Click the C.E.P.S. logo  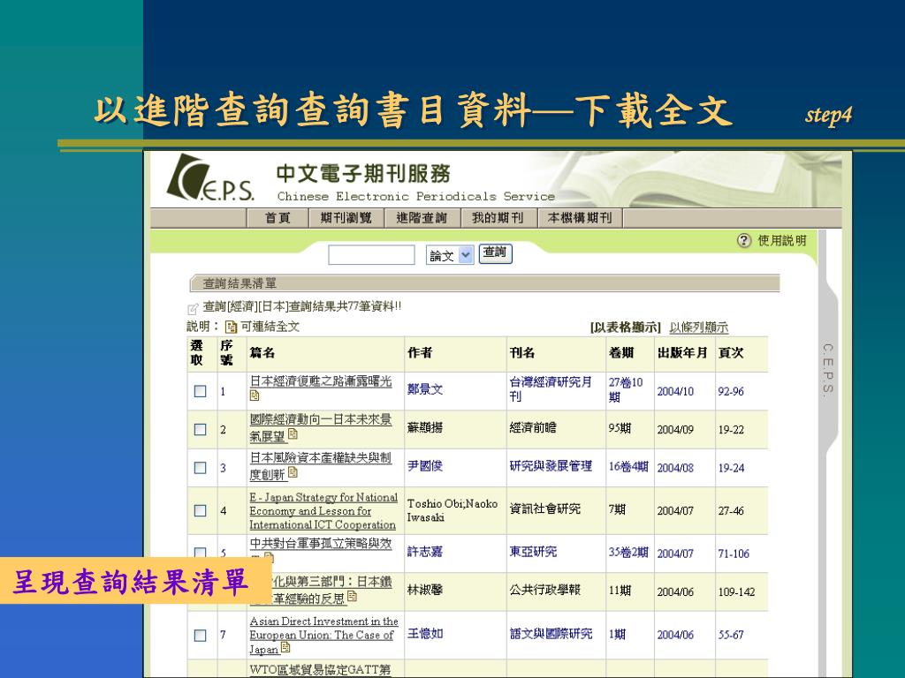coord(210,177)
